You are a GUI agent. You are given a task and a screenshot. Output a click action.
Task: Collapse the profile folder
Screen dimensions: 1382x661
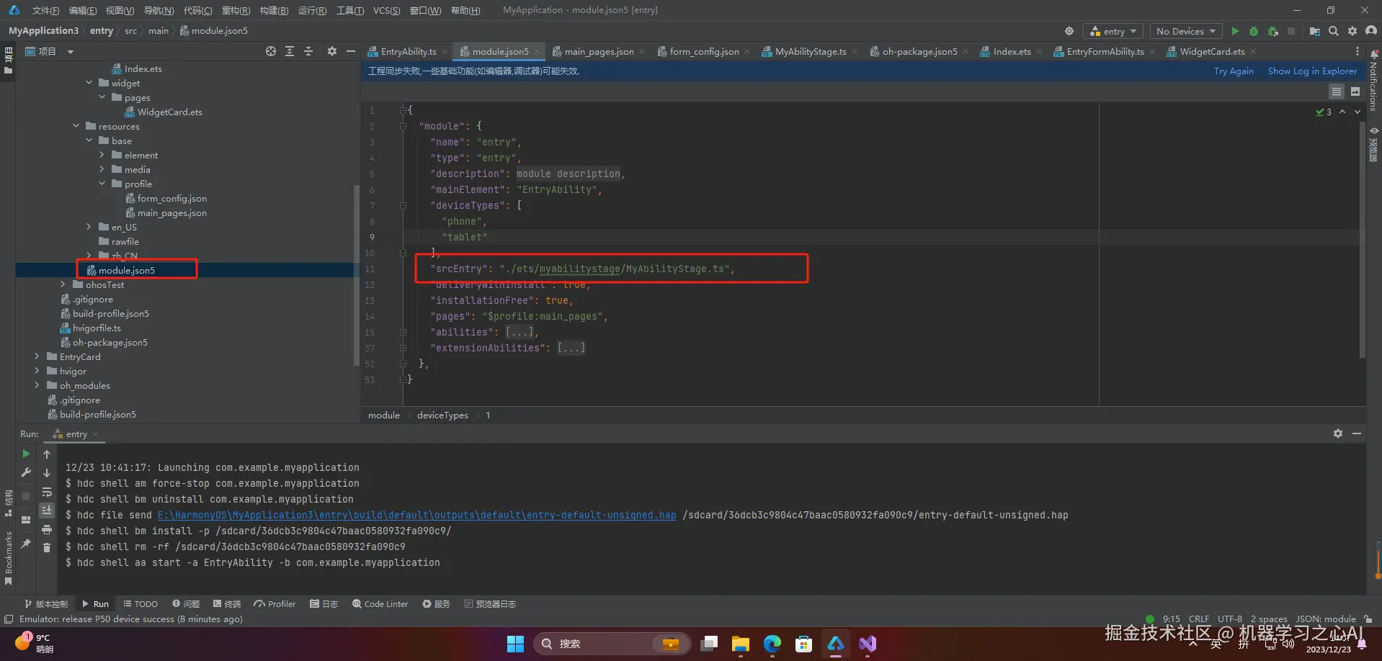click(x=102, y=184)
